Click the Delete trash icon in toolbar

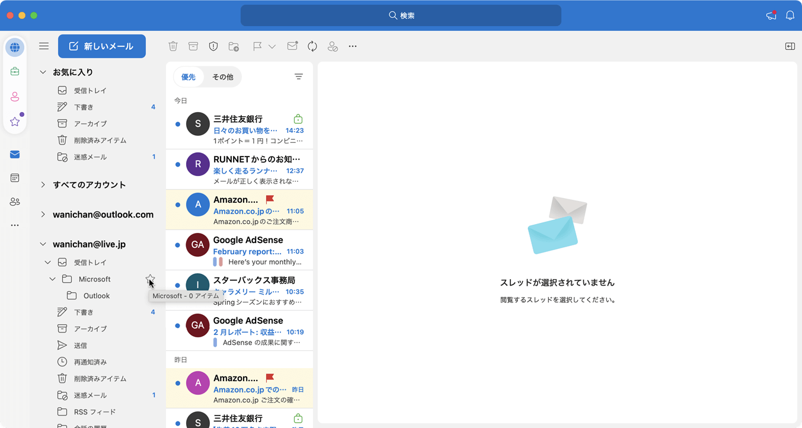tap(173, 46)
